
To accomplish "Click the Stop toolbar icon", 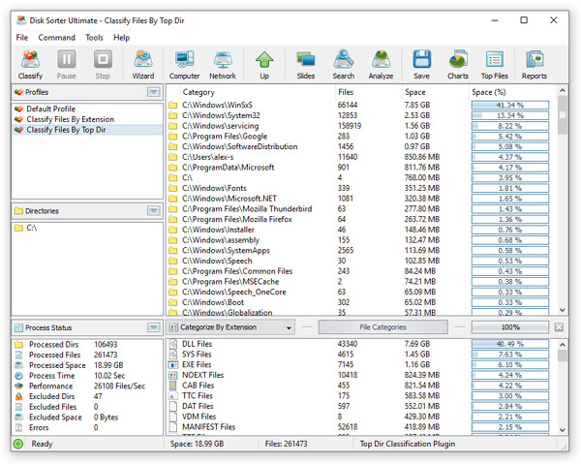I will (103, 65).
